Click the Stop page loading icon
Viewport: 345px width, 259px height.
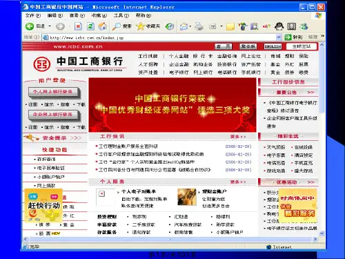click(79, 26)
